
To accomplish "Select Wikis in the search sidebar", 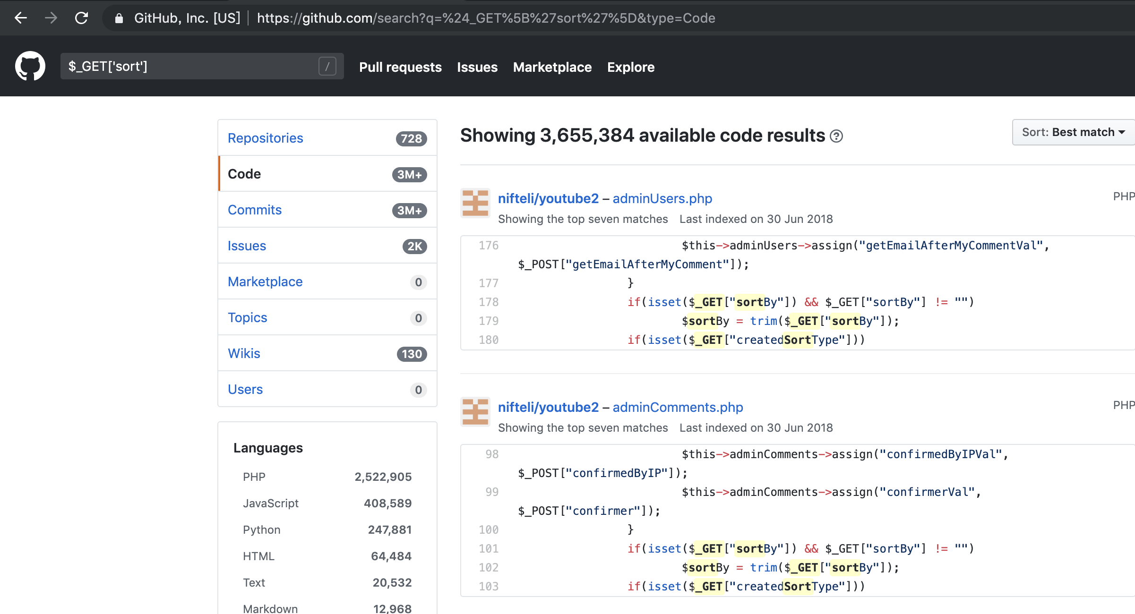I will pyautogui.click(x=244, y=353).
